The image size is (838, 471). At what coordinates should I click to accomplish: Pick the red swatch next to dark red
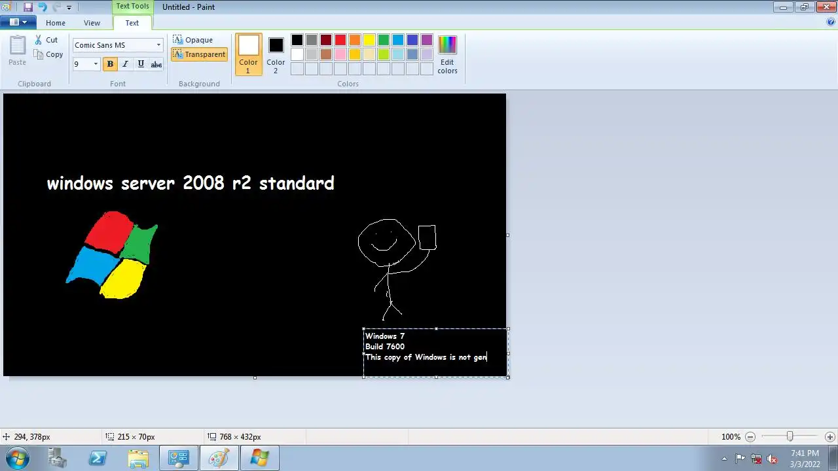(340, 40)
